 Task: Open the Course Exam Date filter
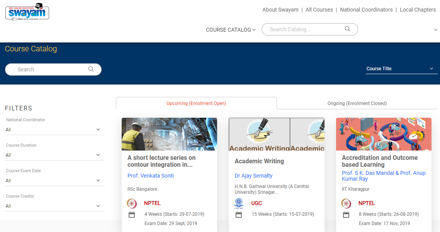coord(54,181)
